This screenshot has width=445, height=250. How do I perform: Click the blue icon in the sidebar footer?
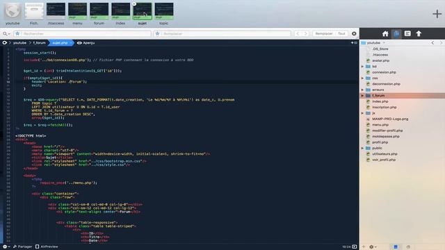coord(396,247)
